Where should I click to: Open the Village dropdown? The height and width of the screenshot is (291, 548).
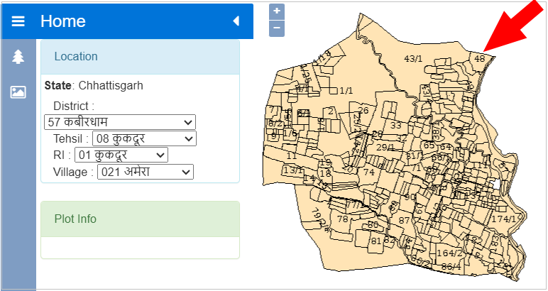(146, 172)
